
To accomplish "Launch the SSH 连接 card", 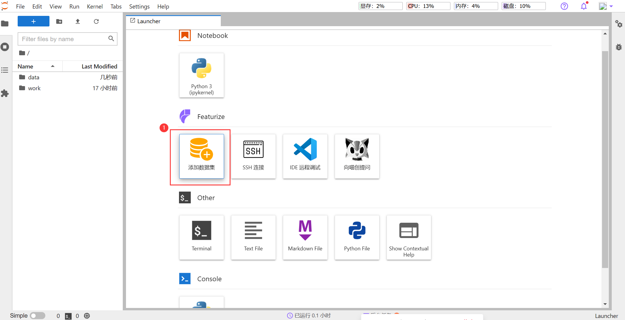I will pos(253,156).
